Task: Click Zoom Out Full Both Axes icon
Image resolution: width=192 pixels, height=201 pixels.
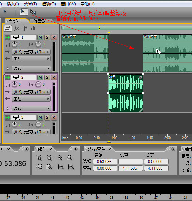Action: coord(59,158)
